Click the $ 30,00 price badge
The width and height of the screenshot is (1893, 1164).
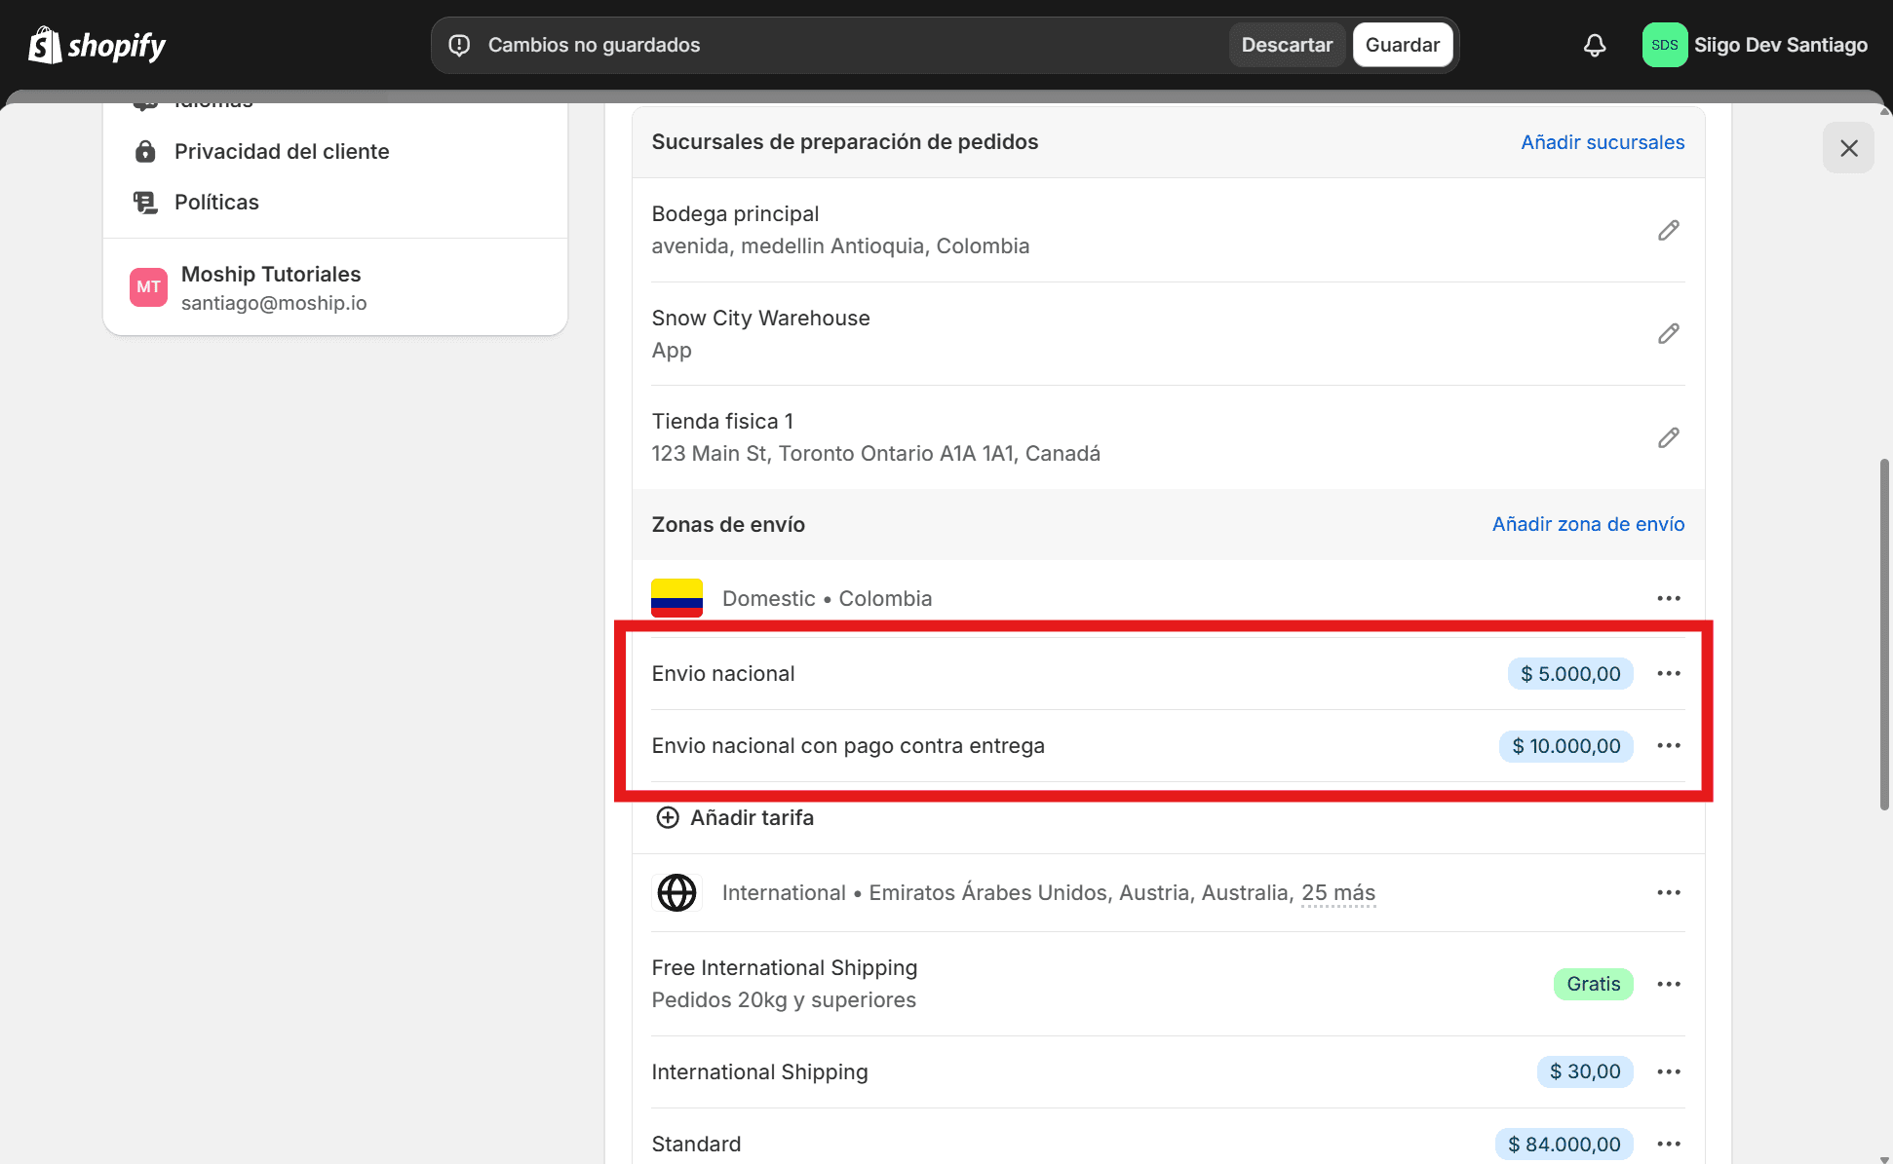1585,1071
